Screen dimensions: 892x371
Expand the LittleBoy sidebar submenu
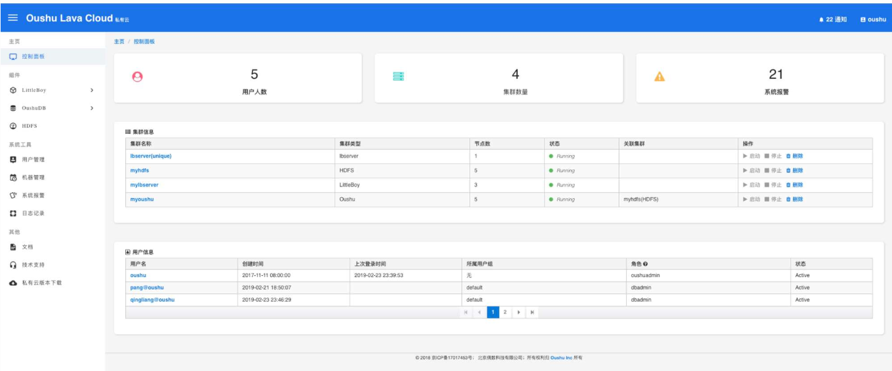click(92, 90)
